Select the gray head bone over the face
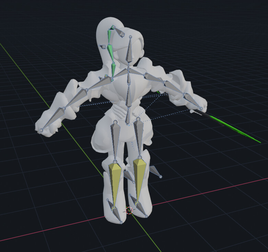Viewport: 268px width, 252px height. 129,51
